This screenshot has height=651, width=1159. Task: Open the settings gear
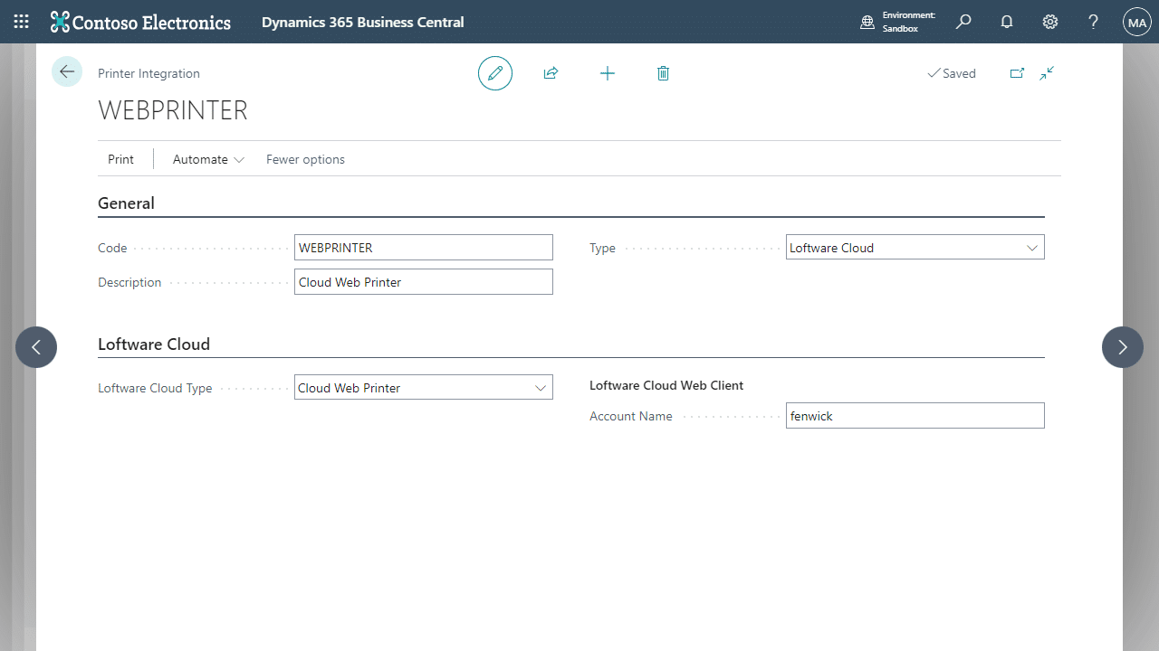1050,22
